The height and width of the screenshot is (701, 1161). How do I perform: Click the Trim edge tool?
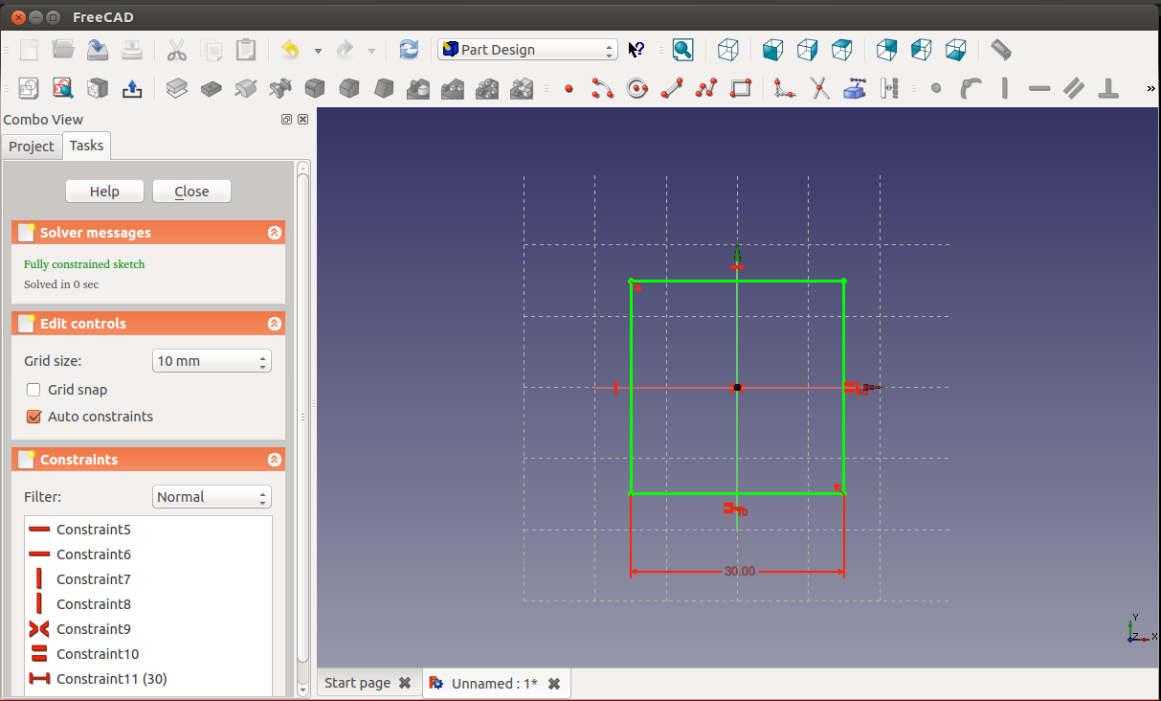click(x=820, y=89)
